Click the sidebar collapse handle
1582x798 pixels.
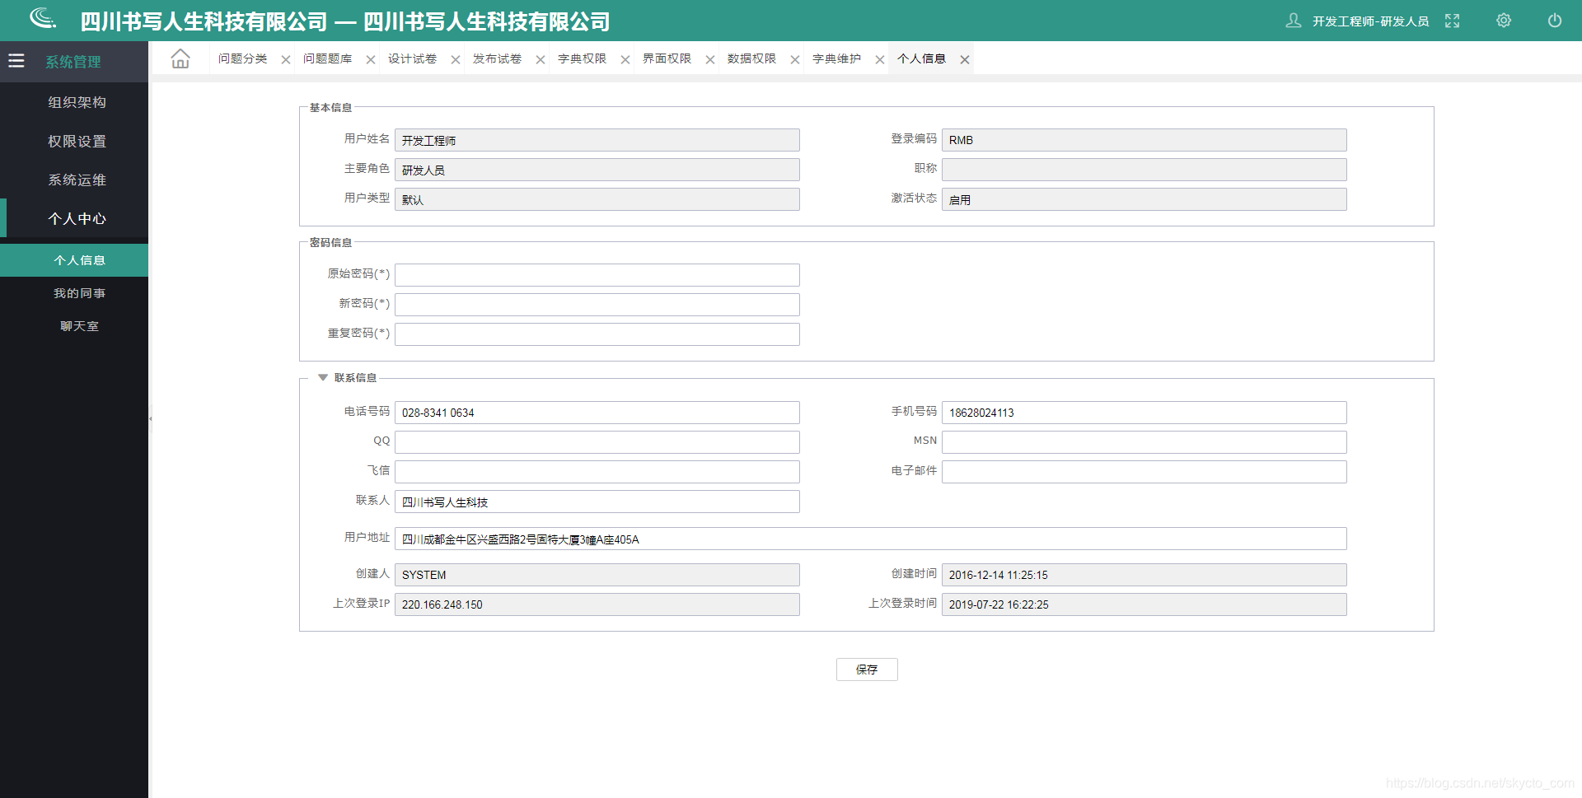tap(150, 418)
